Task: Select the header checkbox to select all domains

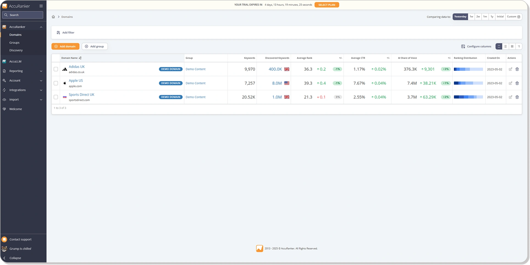Action: pos(56,58)
